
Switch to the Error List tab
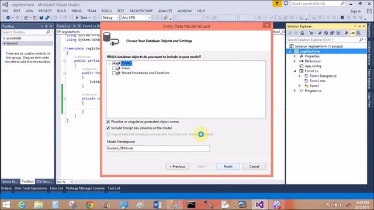pos(56,188)
